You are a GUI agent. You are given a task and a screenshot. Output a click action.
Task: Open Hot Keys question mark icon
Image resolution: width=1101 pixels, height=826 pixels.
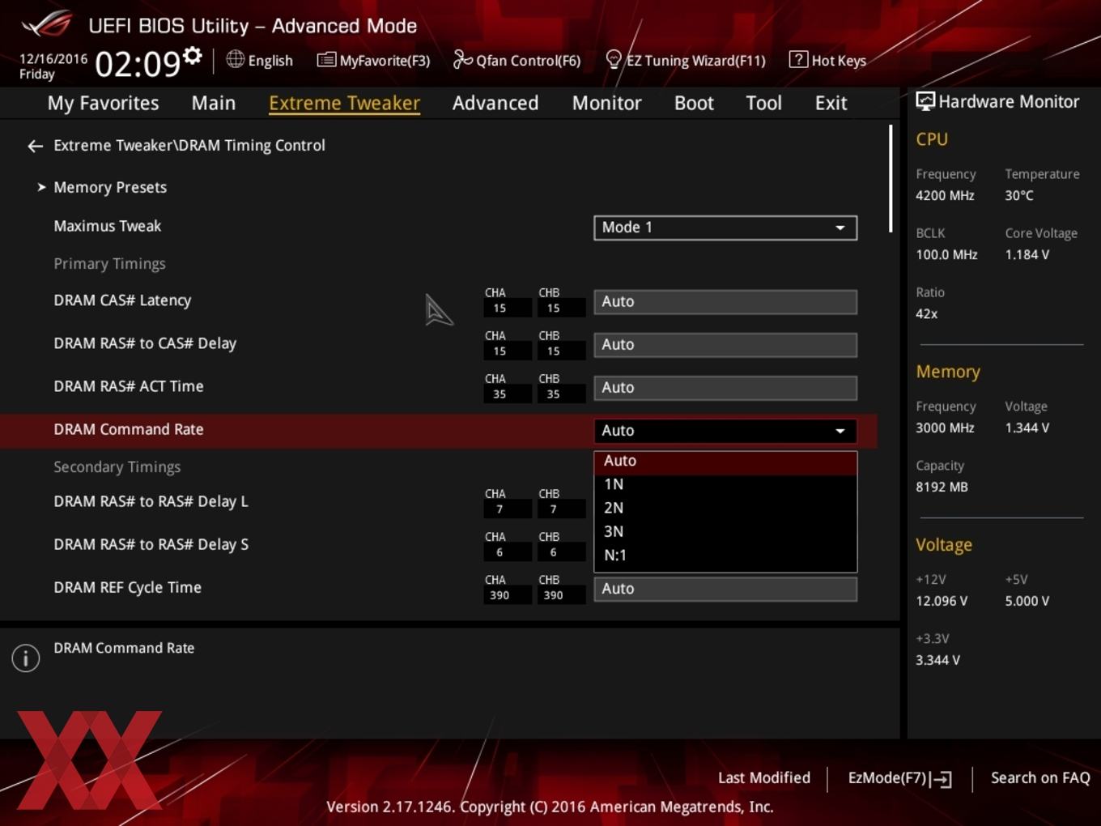click(798, 59)
